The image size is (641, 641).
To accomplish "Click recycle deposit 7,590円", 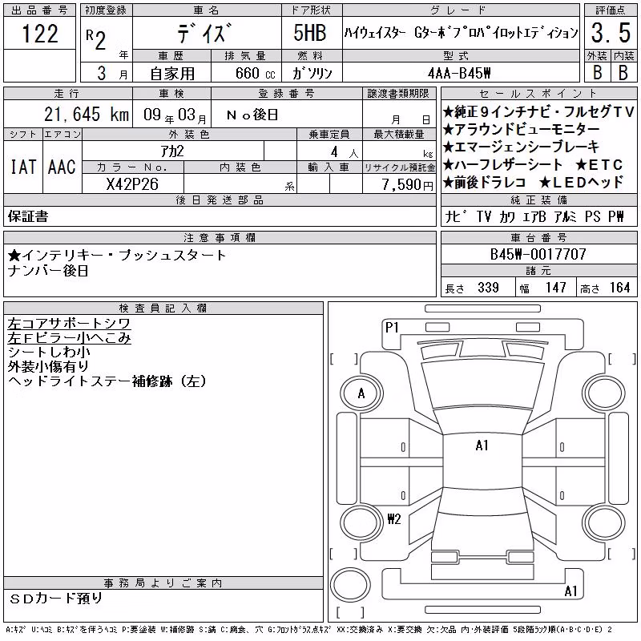I will [408, 185].
